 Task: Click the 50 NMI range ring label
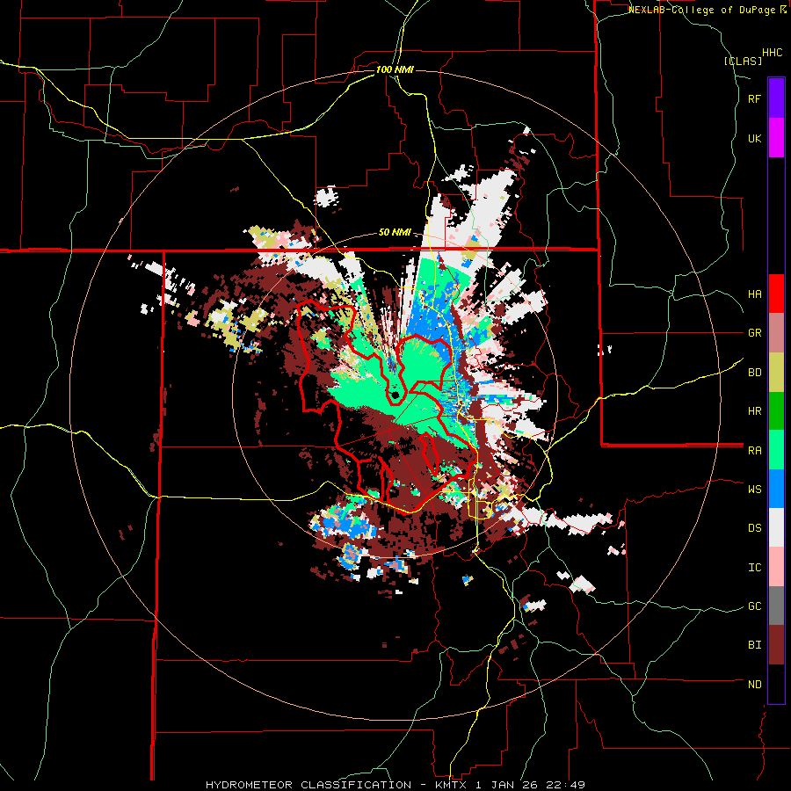click(395, 233)
